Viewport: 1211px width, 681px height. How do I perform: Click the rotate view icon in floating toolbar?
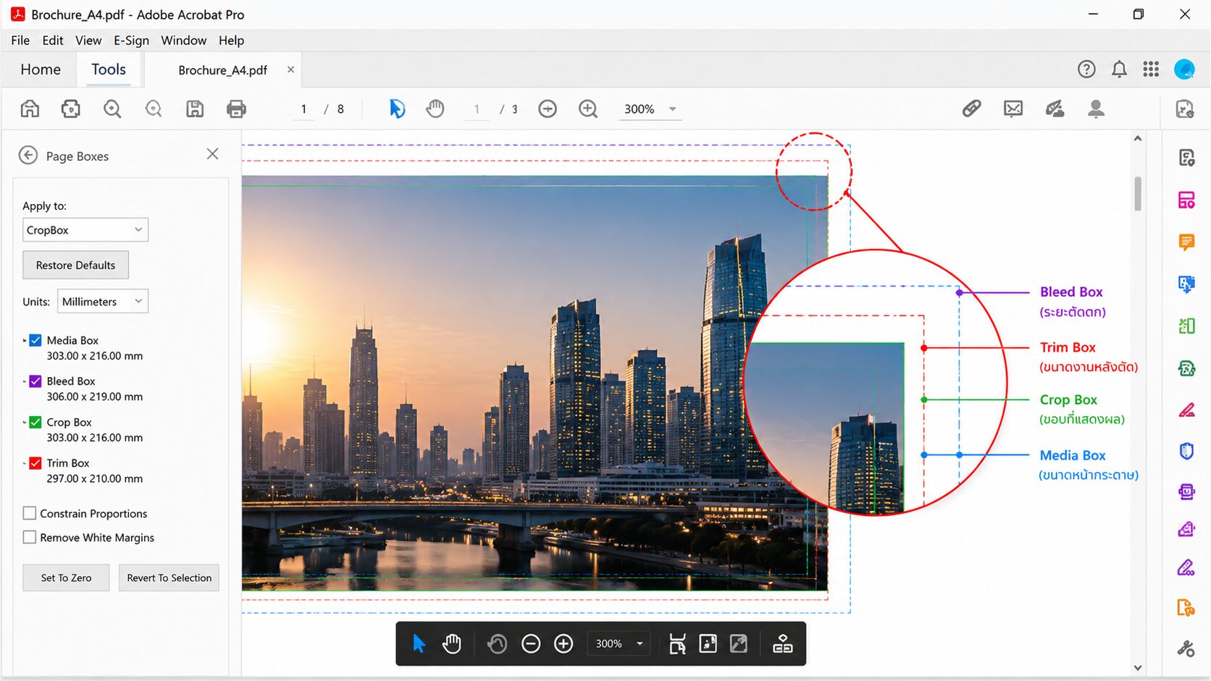[497, 643]
